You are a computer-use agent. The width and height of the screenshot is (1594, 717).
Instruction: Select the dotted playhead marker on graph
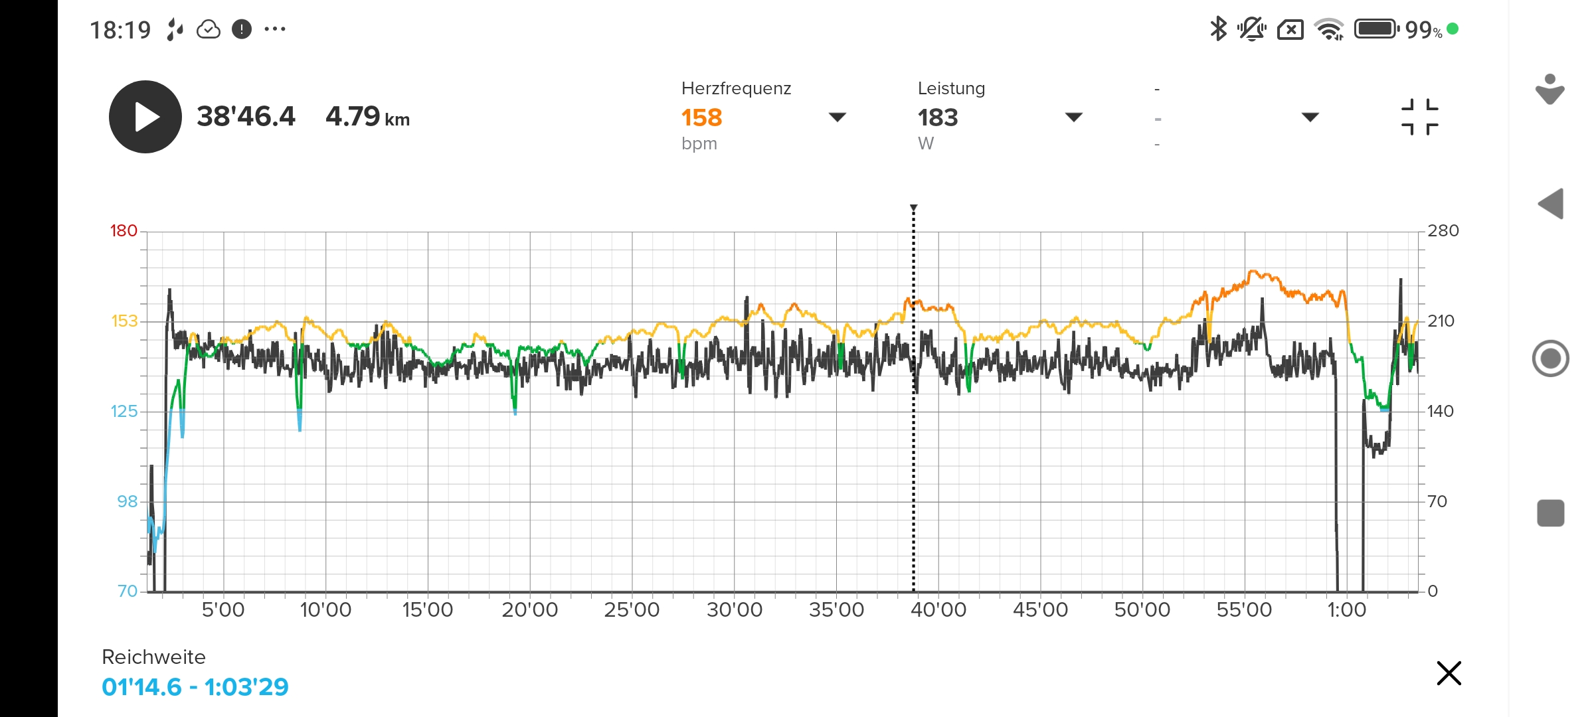pos(913,398)
